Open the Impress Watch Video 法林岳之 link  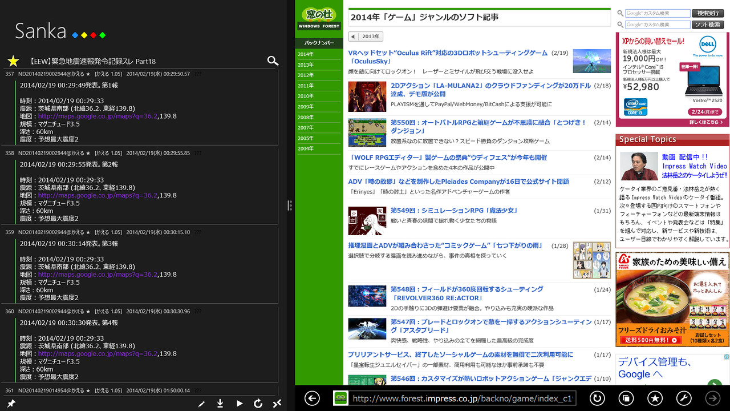695,166
